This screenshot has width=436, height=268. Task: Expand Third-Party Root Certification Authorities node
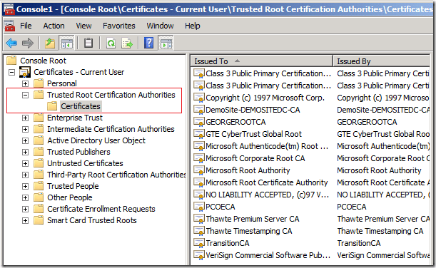pyautogui.click(x=25, y=175)
